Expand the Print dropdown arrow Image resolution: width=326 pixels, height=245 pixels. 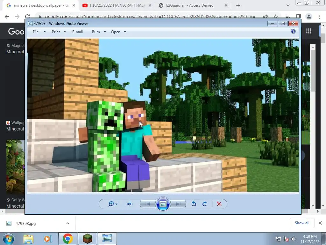[65, 32]
